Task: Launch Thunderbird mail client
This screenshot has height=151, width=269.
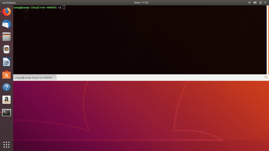Action: [x=6, y=24]
